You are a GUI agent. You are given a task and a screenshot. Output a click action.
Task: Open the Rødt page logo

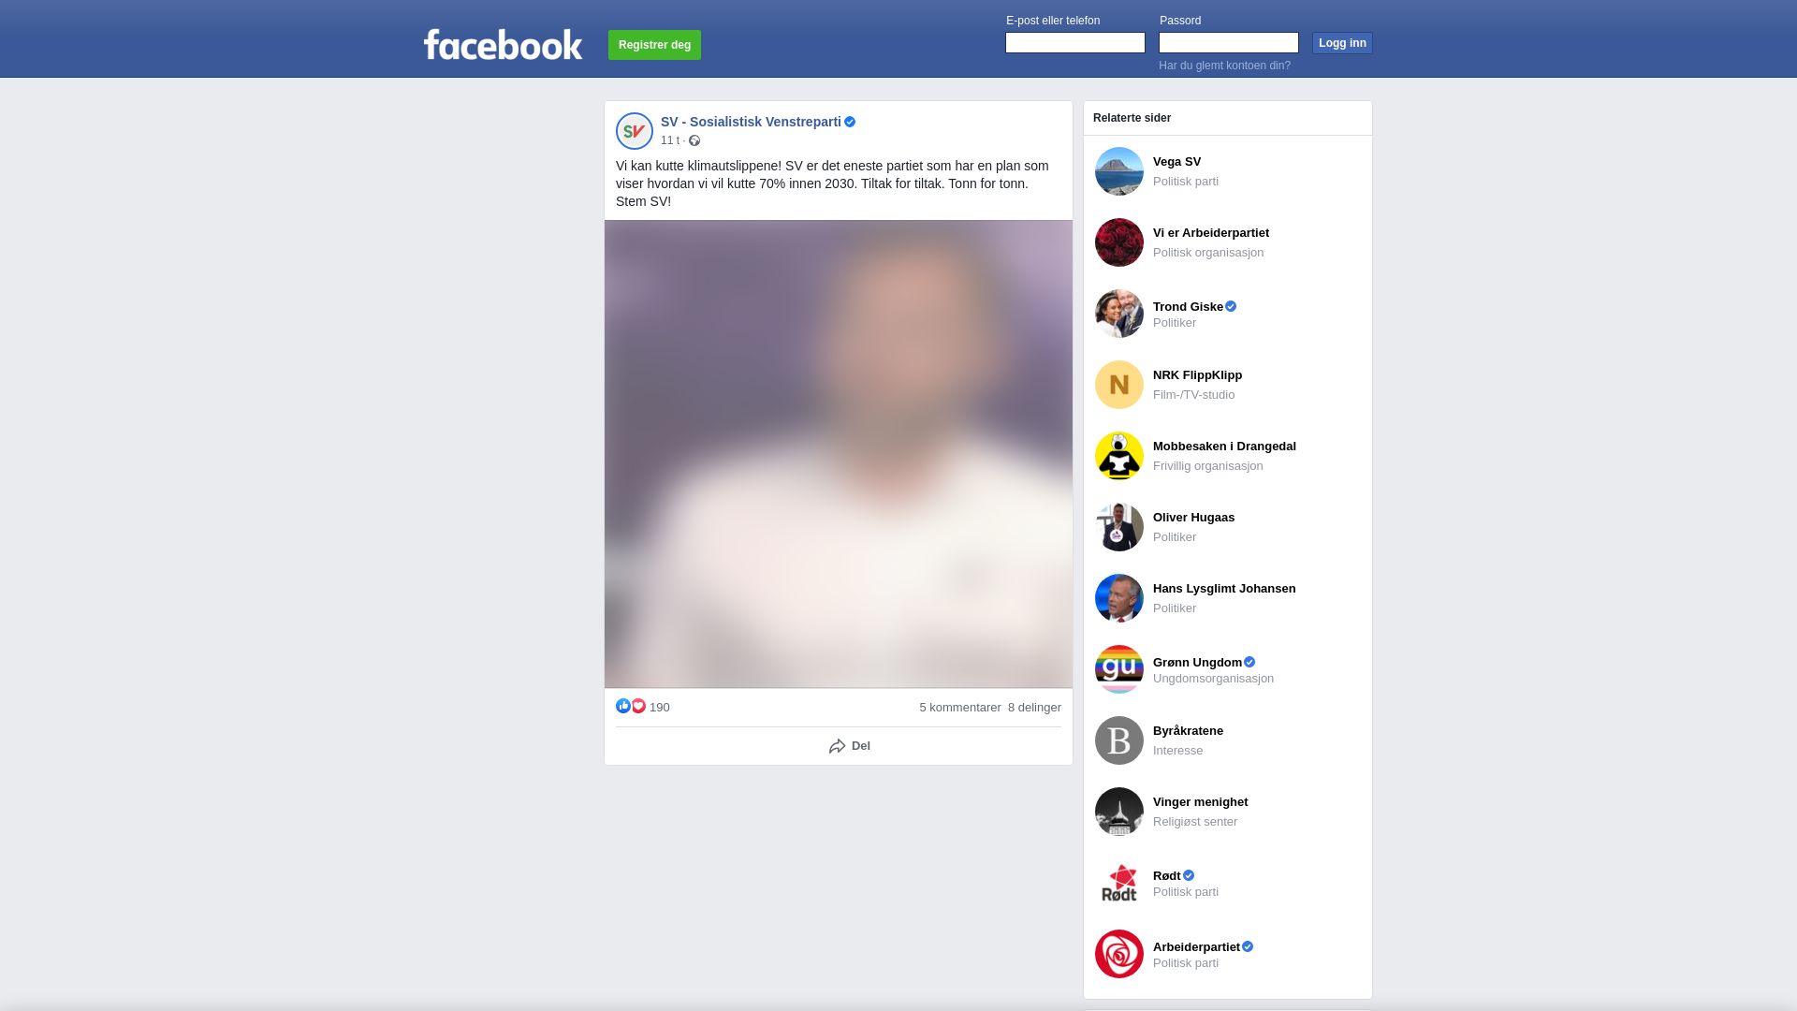point(1119,883)
